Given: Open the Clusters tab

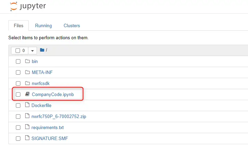Looking at the screenshot, I should pos(71,25).
